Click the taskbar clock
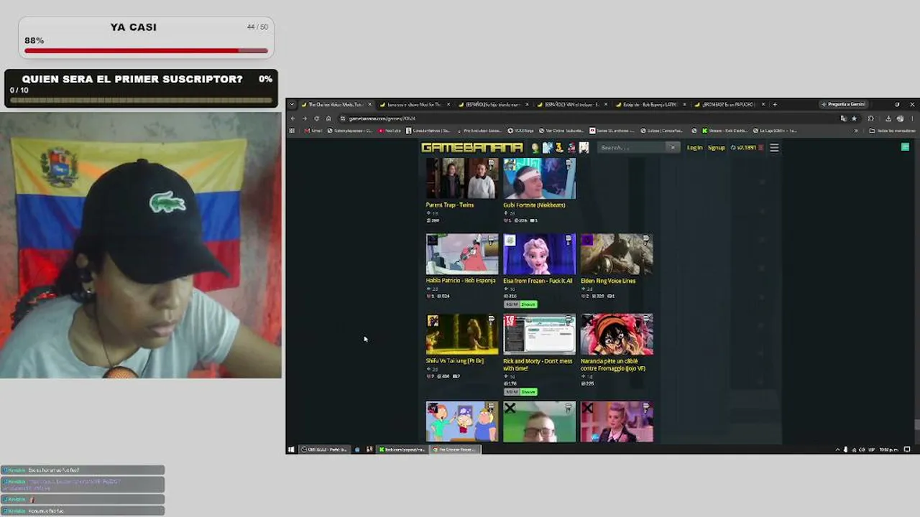920x517 pixels. [x=889, y=450]
